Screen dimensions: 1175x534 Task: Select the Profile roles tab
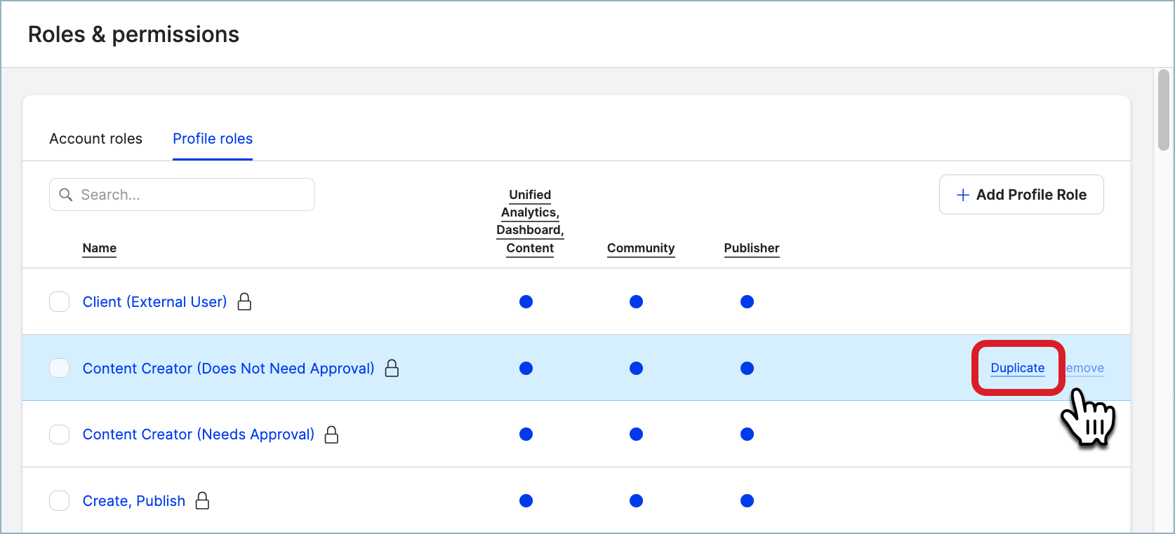click(213, 139)
